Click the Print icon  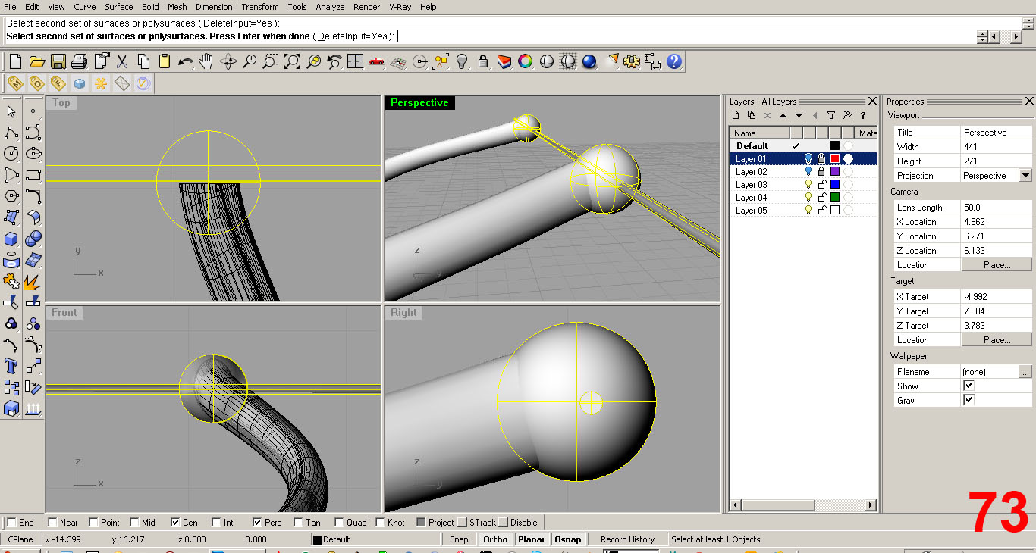tap(79, 61)
